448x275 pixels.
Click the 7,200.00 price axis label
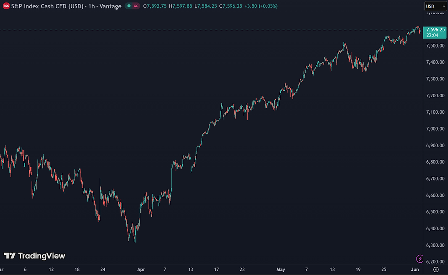click(x=435, y=95)
